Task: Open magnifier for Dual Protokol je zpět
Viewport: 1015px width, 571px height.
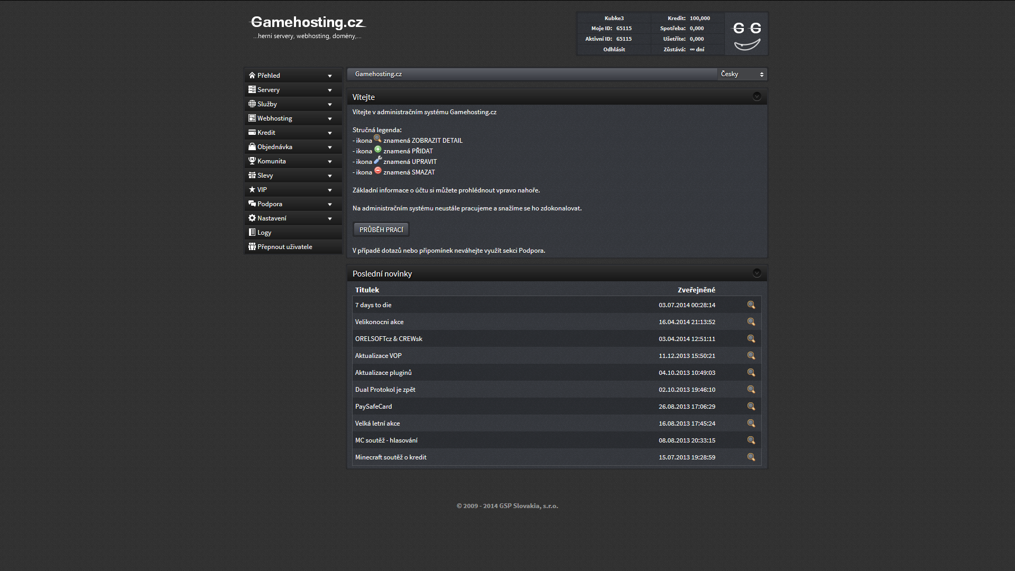Action: 751,390
